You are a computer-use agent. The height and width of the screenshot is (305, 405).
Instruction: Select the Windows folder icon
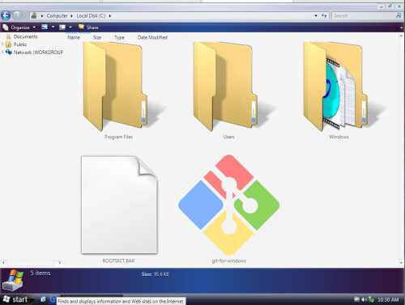click(x=339, y=87)
